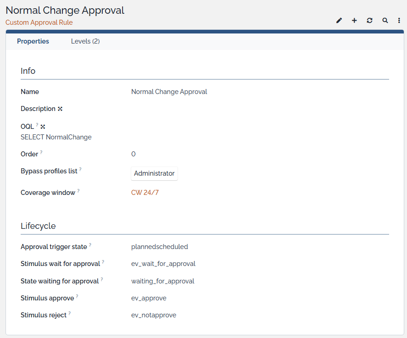Refresh the page with the reload icon
Image resolution: width=407 pixels, height=338 pixels.
tap(369, 21)
